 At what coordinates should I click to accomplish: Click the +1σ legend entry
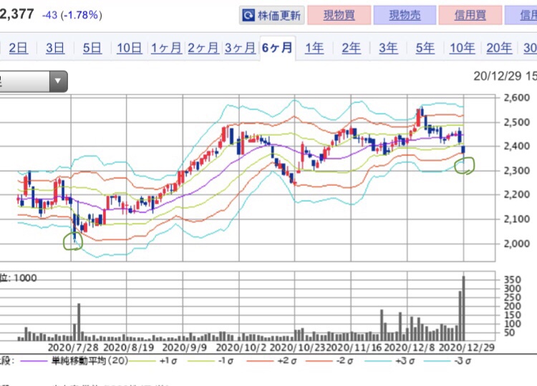[168, 361]
